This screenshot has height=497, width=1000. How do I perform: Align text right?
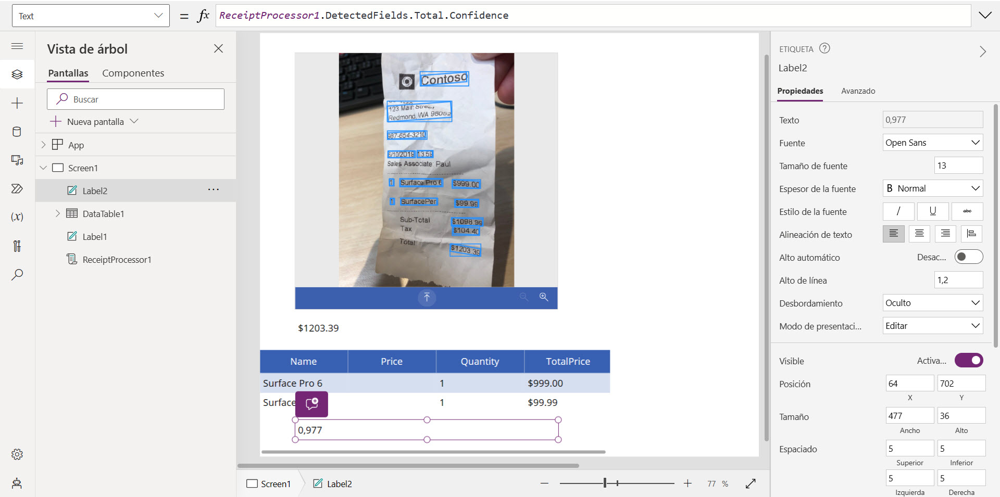(945, 234)
